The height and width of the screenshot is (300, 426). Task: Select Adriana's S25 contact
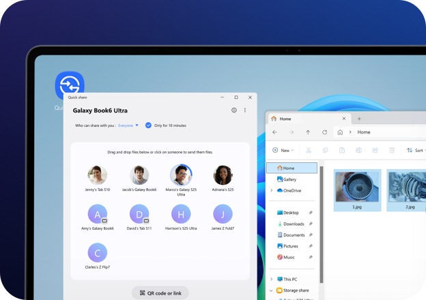pos(223,178)
